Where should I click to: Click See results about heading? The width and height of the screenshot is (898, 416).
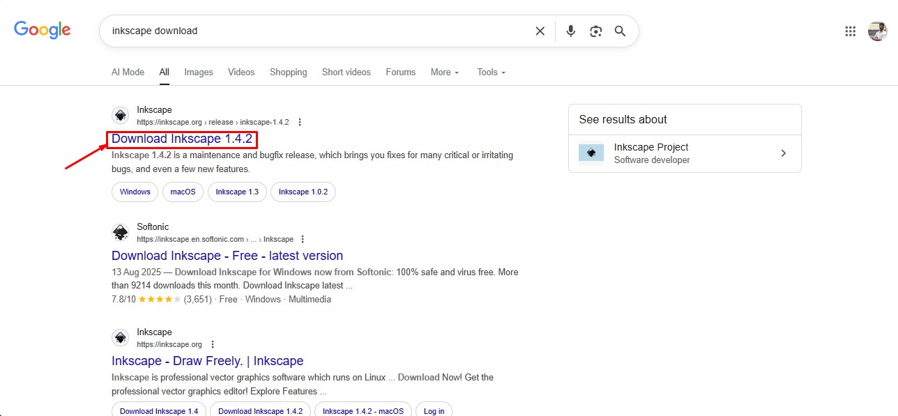623,119
